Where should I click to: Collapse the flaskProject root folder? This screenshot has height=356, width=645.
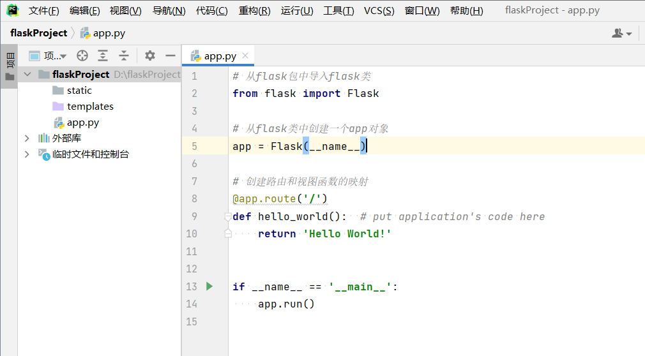tap(27, 75)
